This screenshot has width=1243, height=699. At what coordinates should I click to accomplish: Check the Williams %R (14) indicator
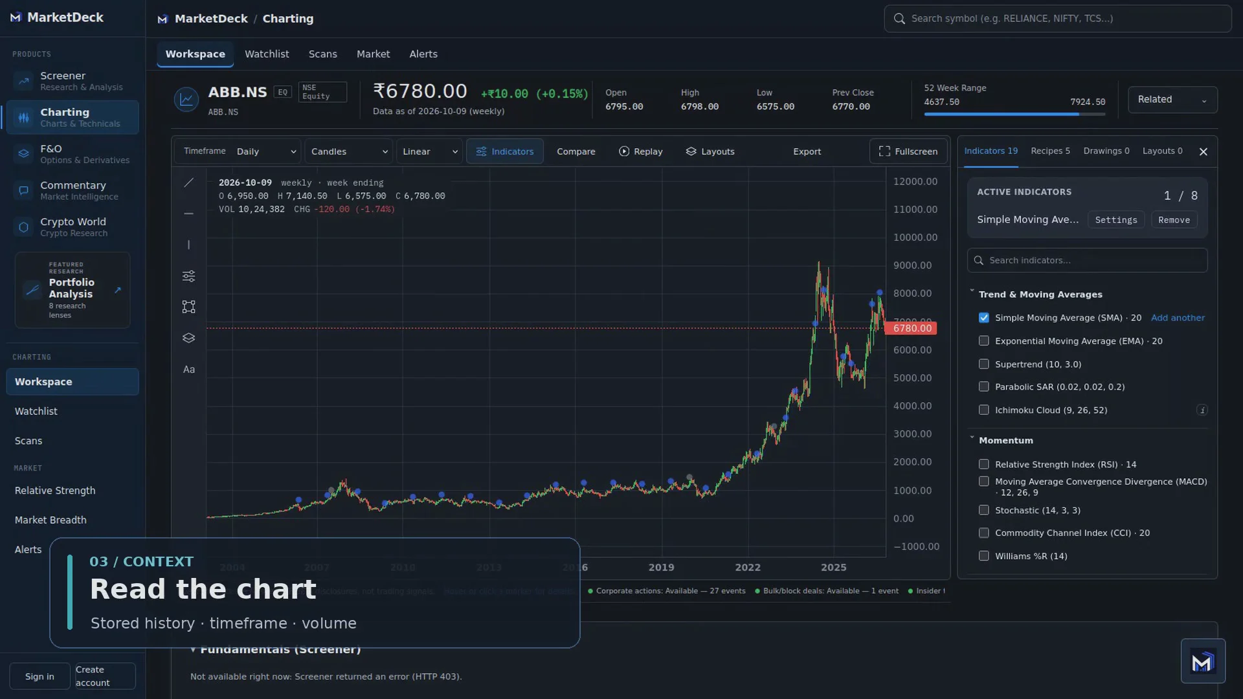983,556
